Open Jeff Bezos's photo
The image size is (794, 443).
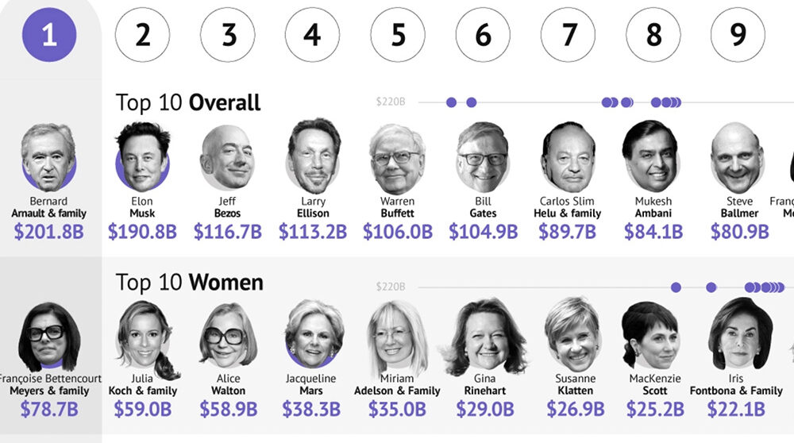[x=227, y=157]
